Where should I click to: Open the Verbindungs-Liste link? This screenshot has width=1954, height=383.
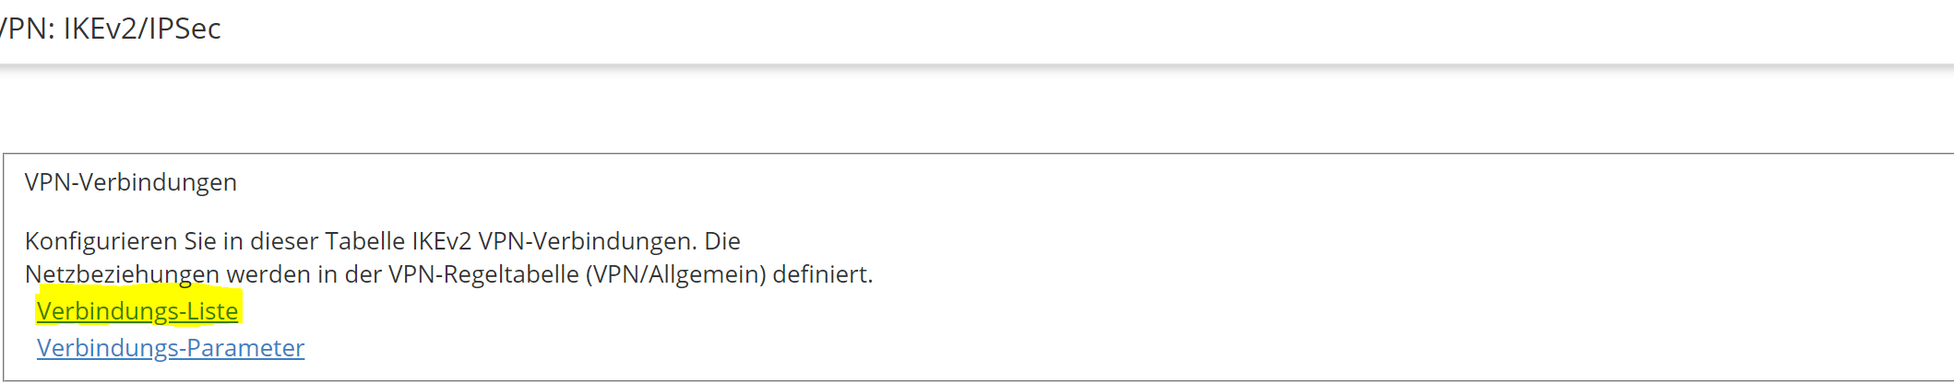(x=137, y=311)
